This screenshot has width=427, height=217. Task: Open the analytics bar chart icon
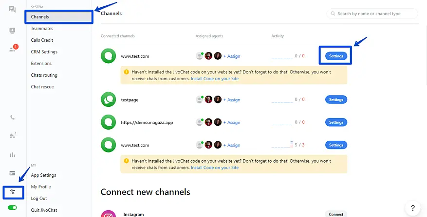pyautogui.click(x=12, y=155)
